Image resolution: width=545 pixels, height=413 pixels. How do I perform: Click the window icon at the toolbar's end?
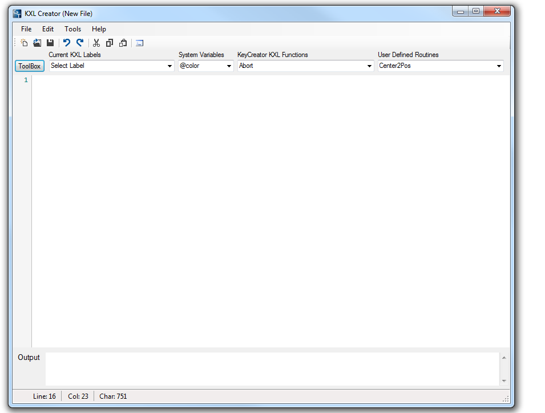[x=140, y=43]
